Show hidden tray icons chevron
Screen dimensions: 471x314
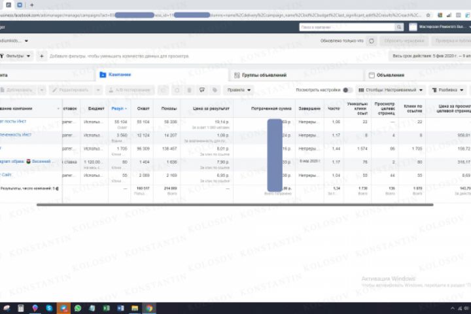pyautogui.click(x=453, y=308)
